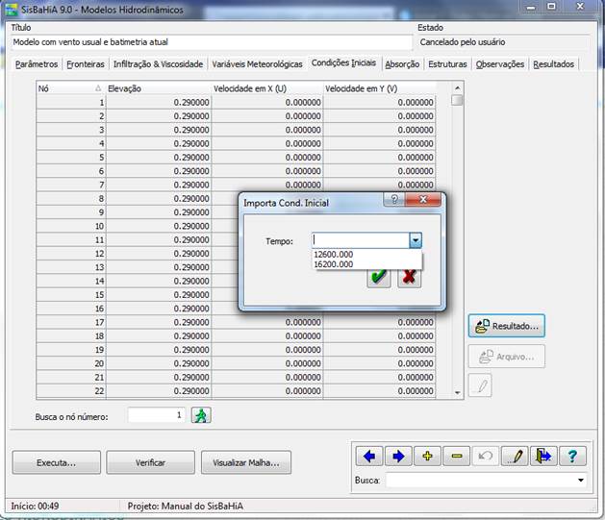Click the Tempo combo box text field
605x520 pixels.
pyautogui.click(x=361, y=240)
